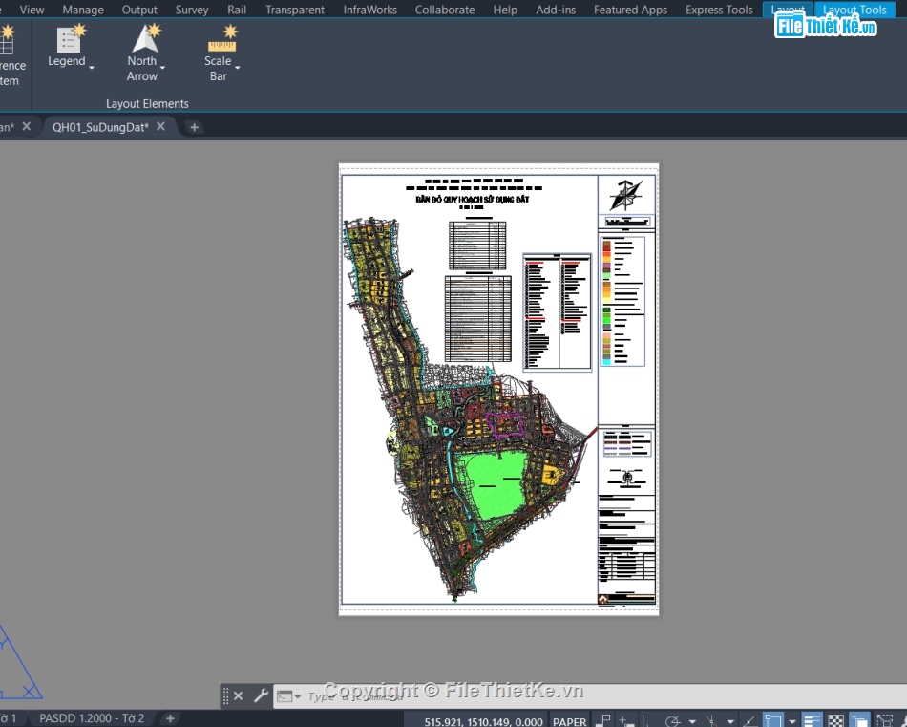Open the Featured Apps ribbon tab

(630, 10)
